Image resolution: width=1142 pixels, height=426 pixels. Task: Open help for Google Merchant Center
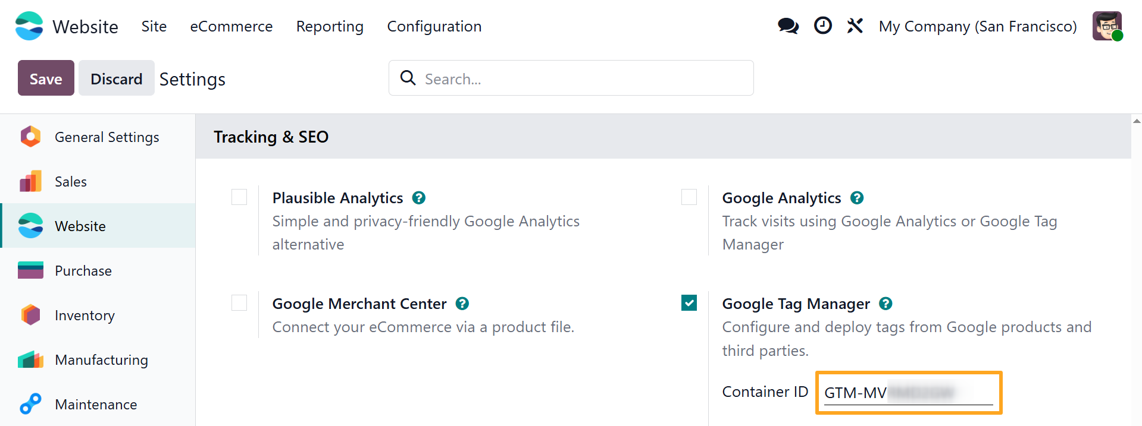coord(462,304)
